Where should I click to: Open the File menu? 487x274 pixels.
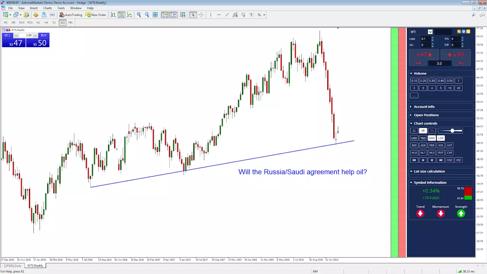[x=10, y=8]
